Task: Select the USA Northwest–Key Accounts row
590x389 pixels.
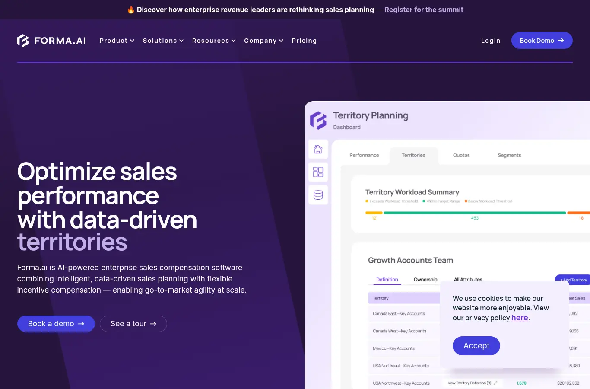Action: (479, 383)
